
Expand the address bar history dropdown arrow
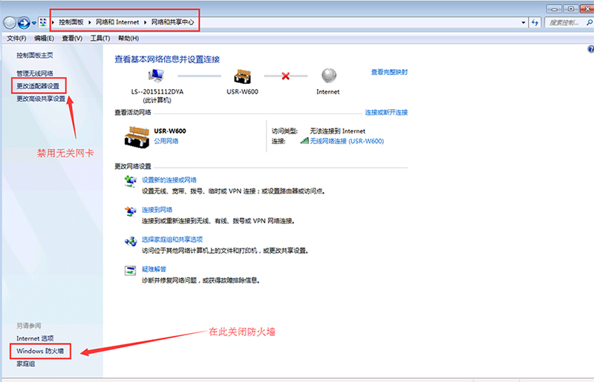tap(525, 23)
